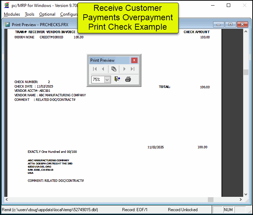Click the Print report printer icon

[128, 79]
